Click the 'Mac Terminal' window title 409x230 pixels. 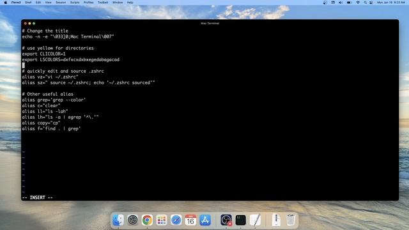coord(210,24)
